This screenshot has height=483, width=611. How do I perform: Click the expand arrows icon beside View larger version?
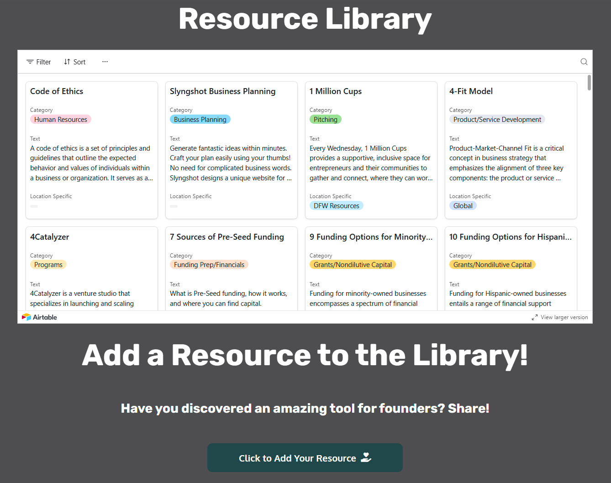pyautogui.click(x=534, y=317)
